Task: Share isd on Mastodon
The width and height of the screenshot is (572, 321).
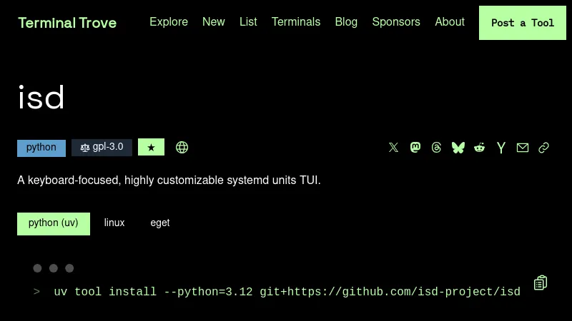Action: coord(415,148)
